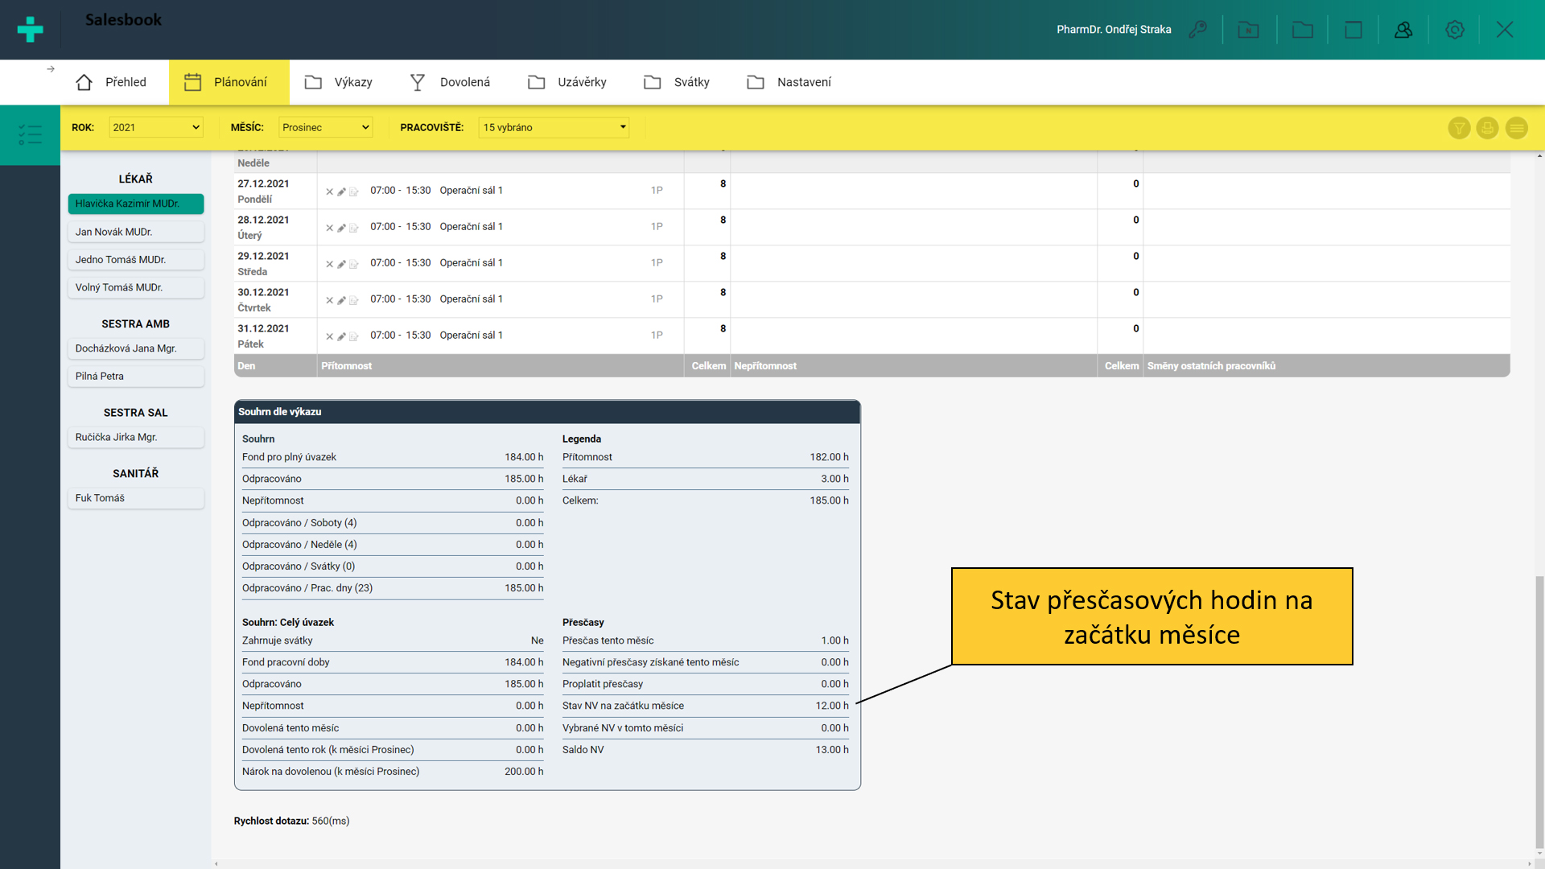The image size is (1545, 869).
Task: Select nurse Pilná Petra in the list
Action: [x=135, y=376]
